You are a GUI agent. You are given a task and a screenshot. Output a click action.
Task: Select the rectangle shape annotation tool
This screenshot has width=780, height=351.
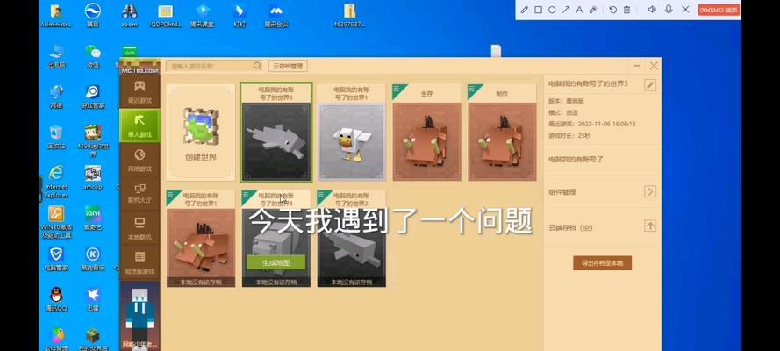[538, 10]
